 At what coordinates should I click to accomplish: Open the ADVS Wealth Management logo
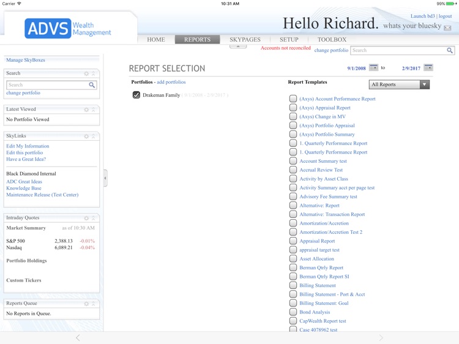click(x=68, y=28)
